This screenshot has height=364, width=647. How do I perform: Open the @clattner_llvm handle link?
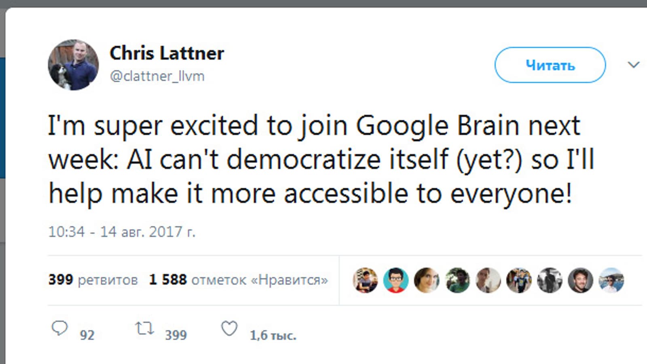(x=157, y=76)
